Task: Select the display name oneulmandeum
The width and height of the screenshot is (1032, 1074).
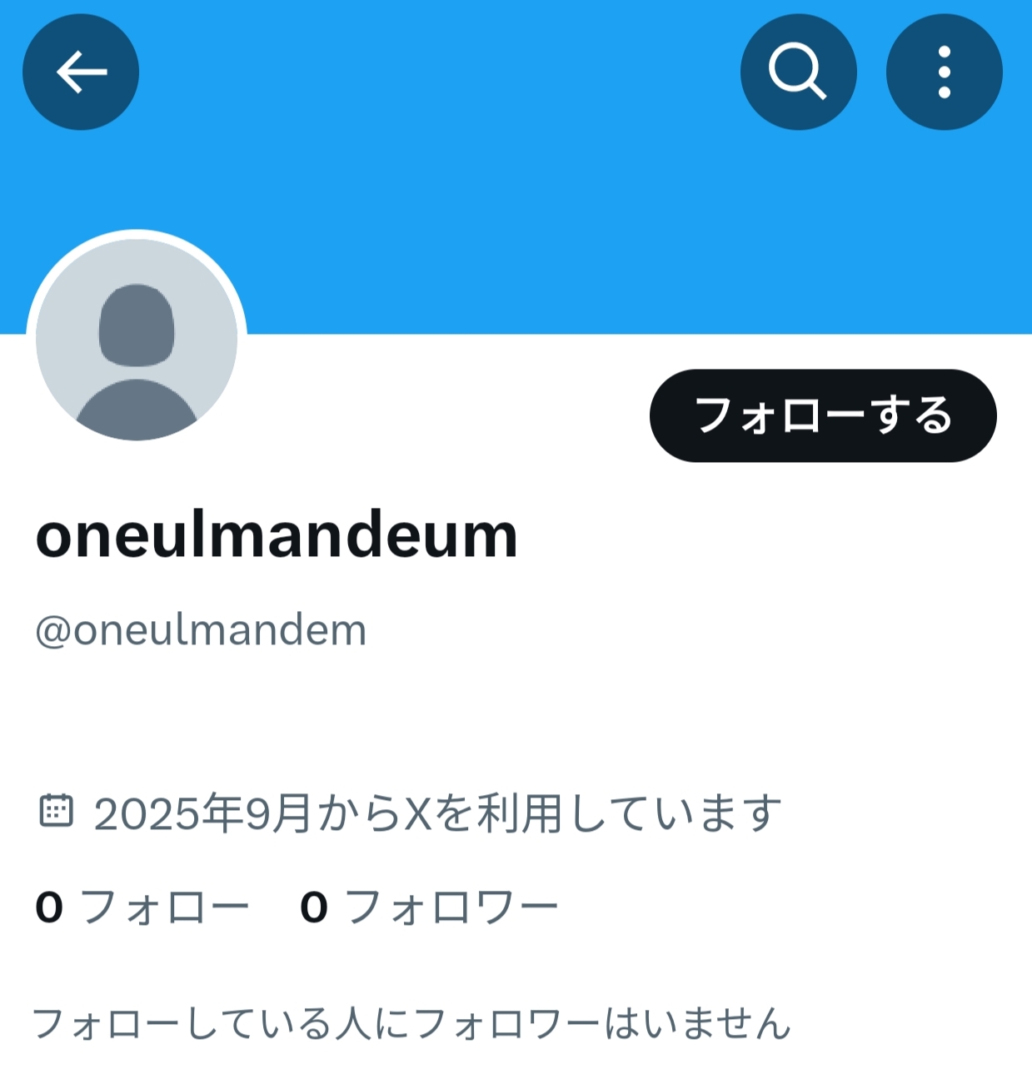Action: [x=277, y=535]
